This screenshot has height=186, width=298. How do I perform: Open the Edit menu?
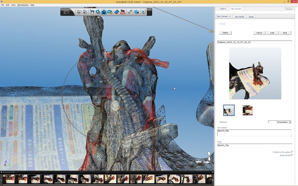coord(7,5)
